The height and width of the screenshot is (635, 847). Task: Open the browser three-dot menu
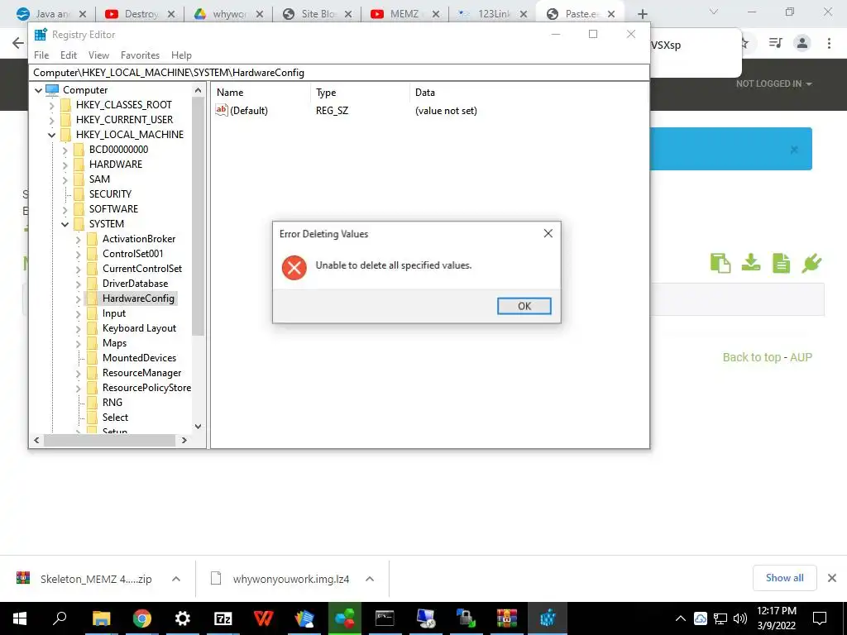(829, 43)
